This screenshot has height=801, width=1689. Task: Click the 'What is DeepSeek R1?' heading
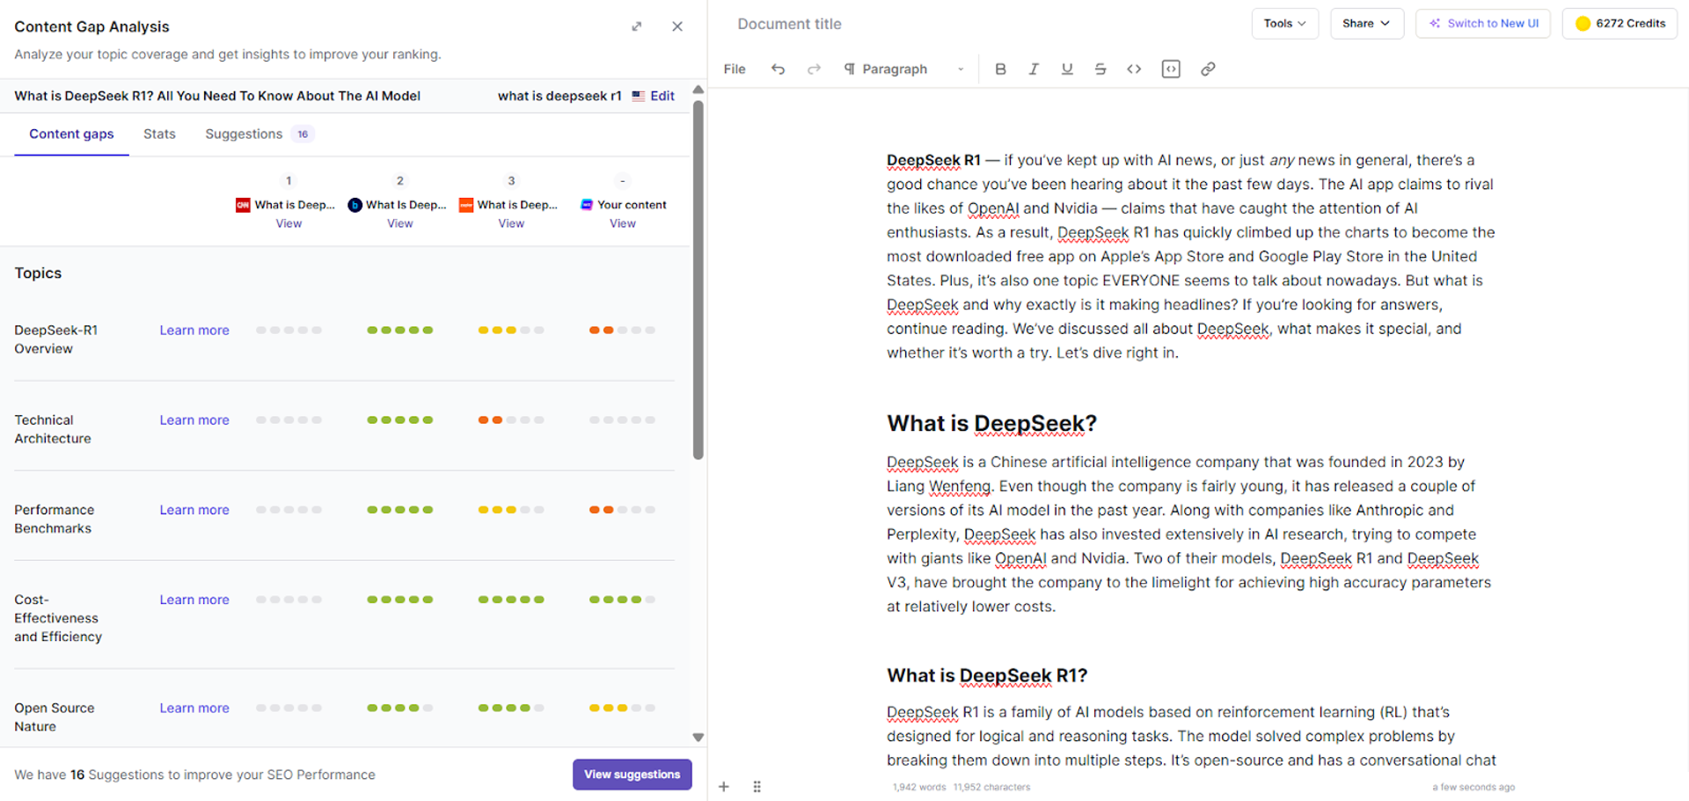(x=987, y=675)
